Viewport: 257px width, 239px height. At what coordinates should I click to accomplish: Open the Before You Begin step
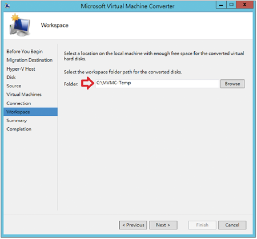25,51
